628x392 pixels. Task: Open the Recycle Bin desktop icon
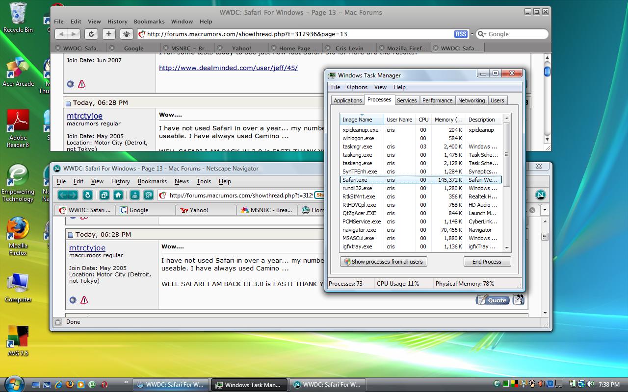click(x=18, y=18)
